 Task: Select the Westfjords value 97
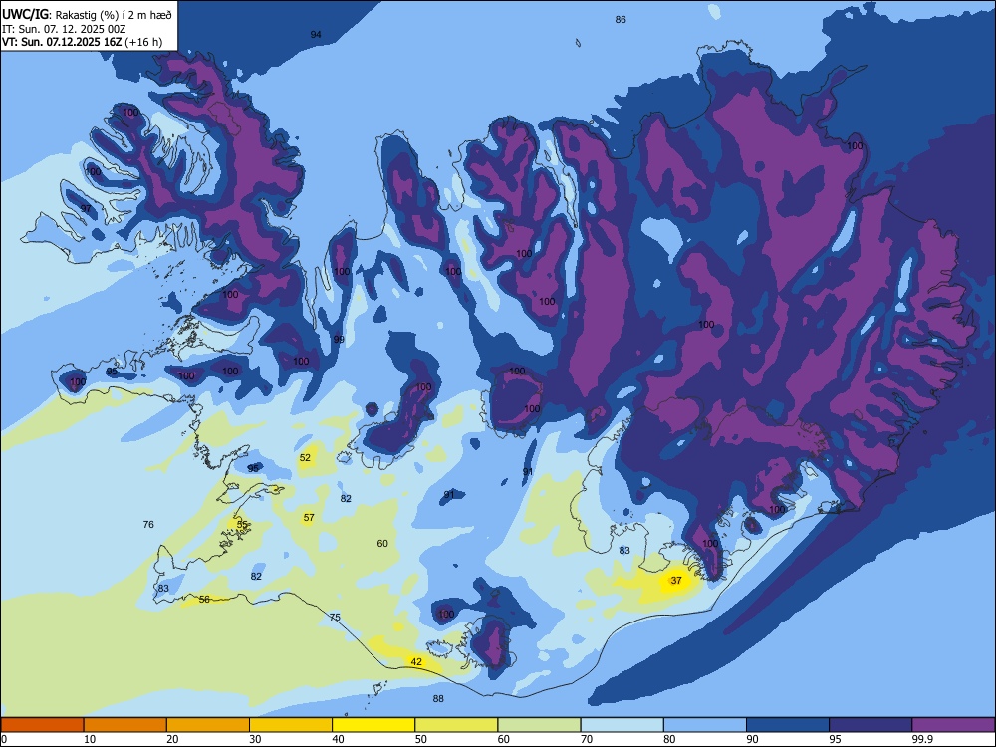point(86,209)
